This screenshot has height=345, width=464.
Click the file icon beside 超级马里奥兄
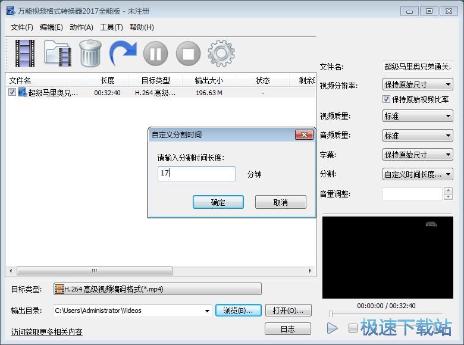[23, 92]
